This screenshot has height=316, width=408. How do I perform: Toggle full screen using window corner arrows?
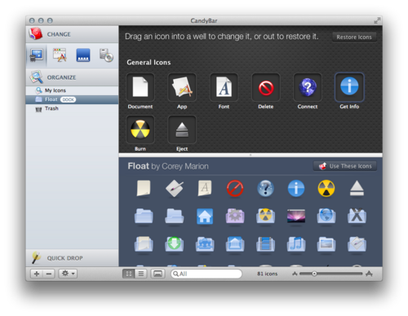pos(377,20)
